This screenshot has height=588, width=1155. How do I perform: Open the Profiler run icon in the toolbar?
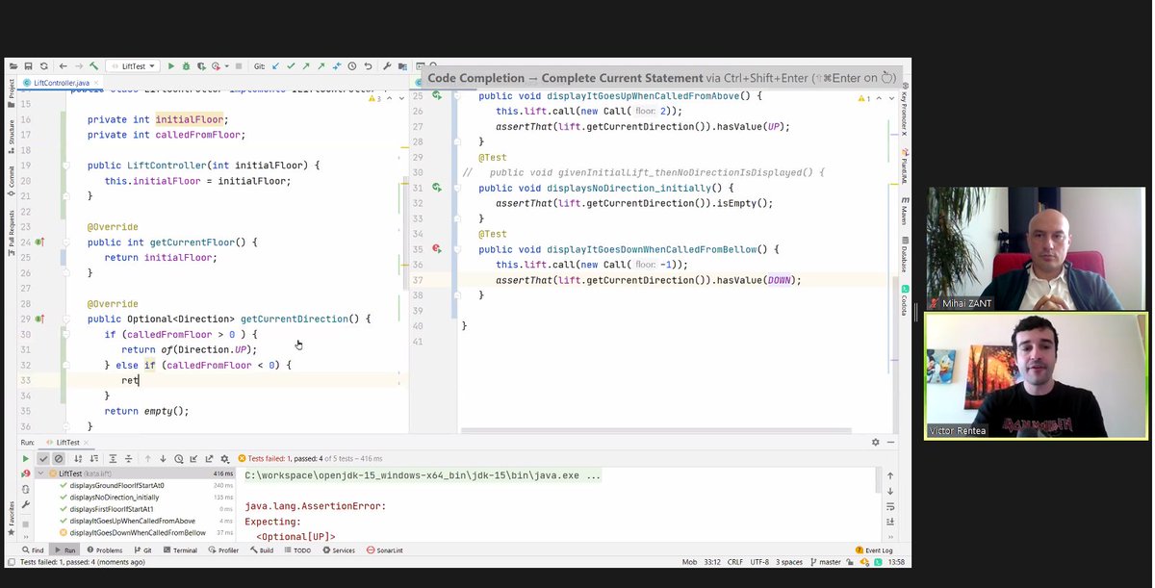click(217, 65)
